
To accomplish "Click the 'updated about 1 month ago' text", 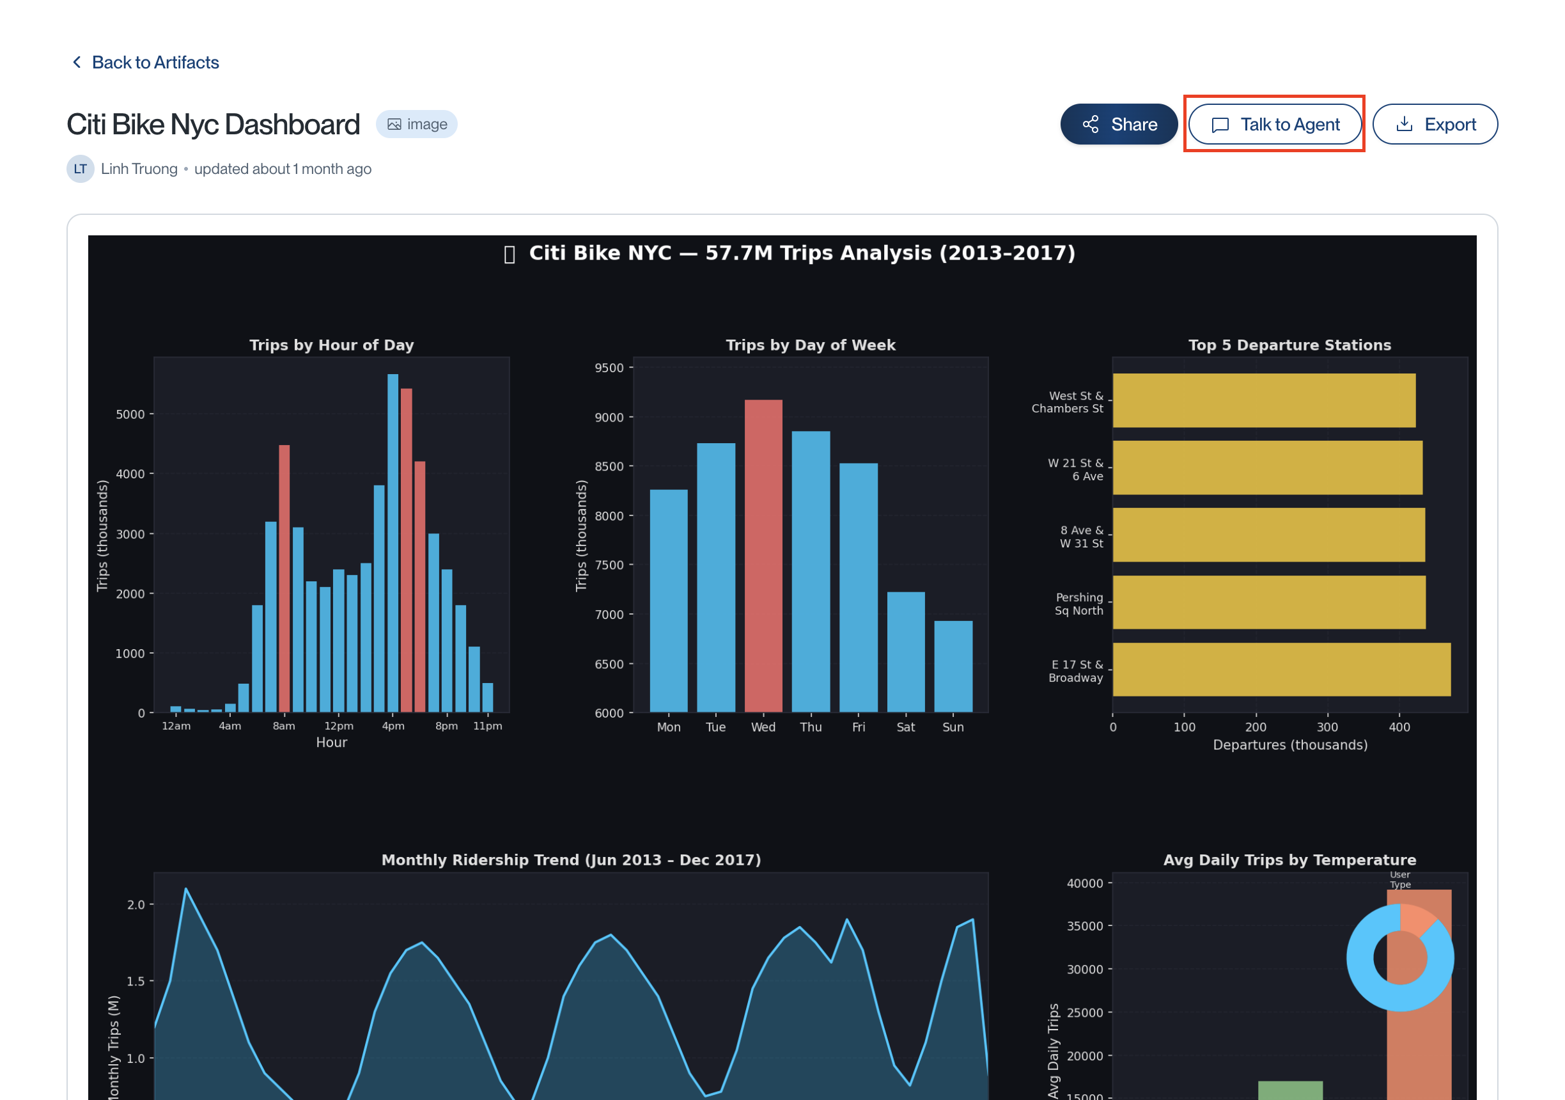I will [x=283, y=169].
